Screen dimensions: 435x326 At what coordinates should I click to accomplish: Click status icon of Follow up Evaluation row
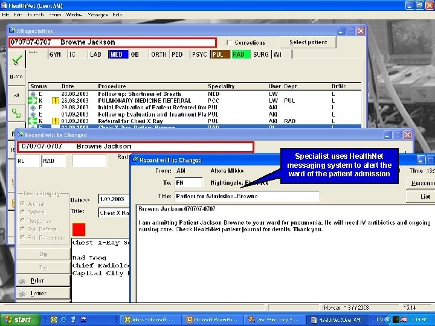[33, 114]
